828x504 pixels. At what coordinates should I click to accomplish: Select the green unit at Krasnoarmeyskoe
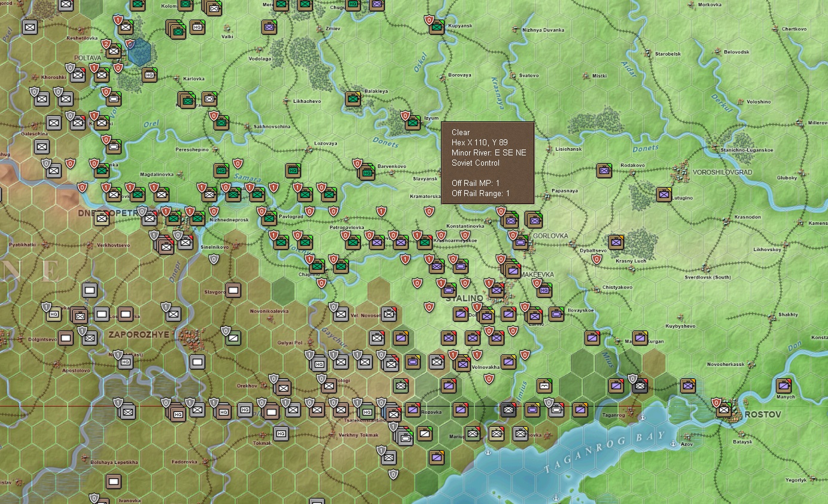[425, 242]
